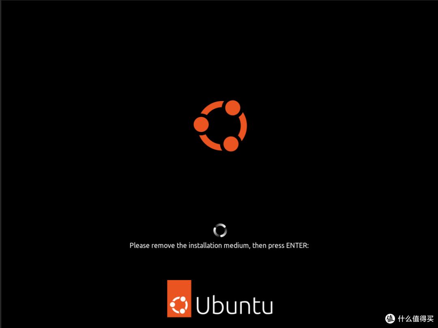Click the word Please in the prompt
The image size is (438, 328).
coord(140,246)
